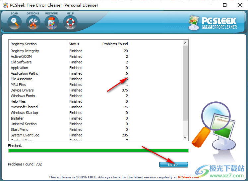This screenshot has height=181, width=248.
Task: Select the Registry Integrity row
Action: click(69, 51)
